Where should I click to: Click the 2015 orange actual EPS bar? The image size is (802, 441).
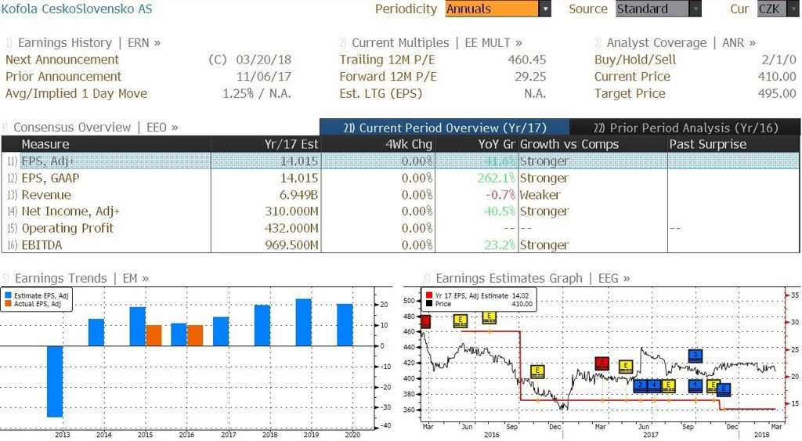154,335
